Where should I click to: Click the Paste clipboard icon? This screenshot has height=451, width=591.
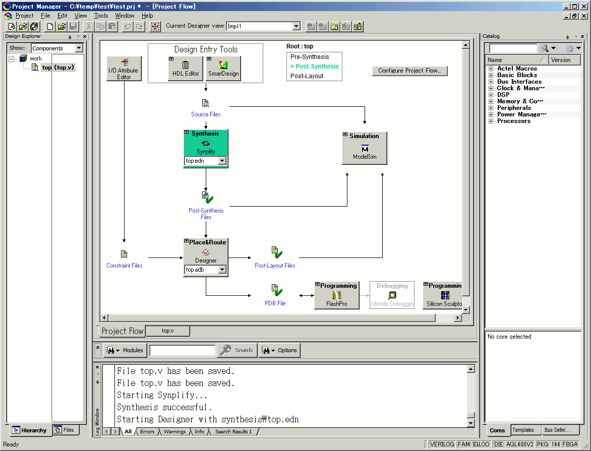[112, 26]
